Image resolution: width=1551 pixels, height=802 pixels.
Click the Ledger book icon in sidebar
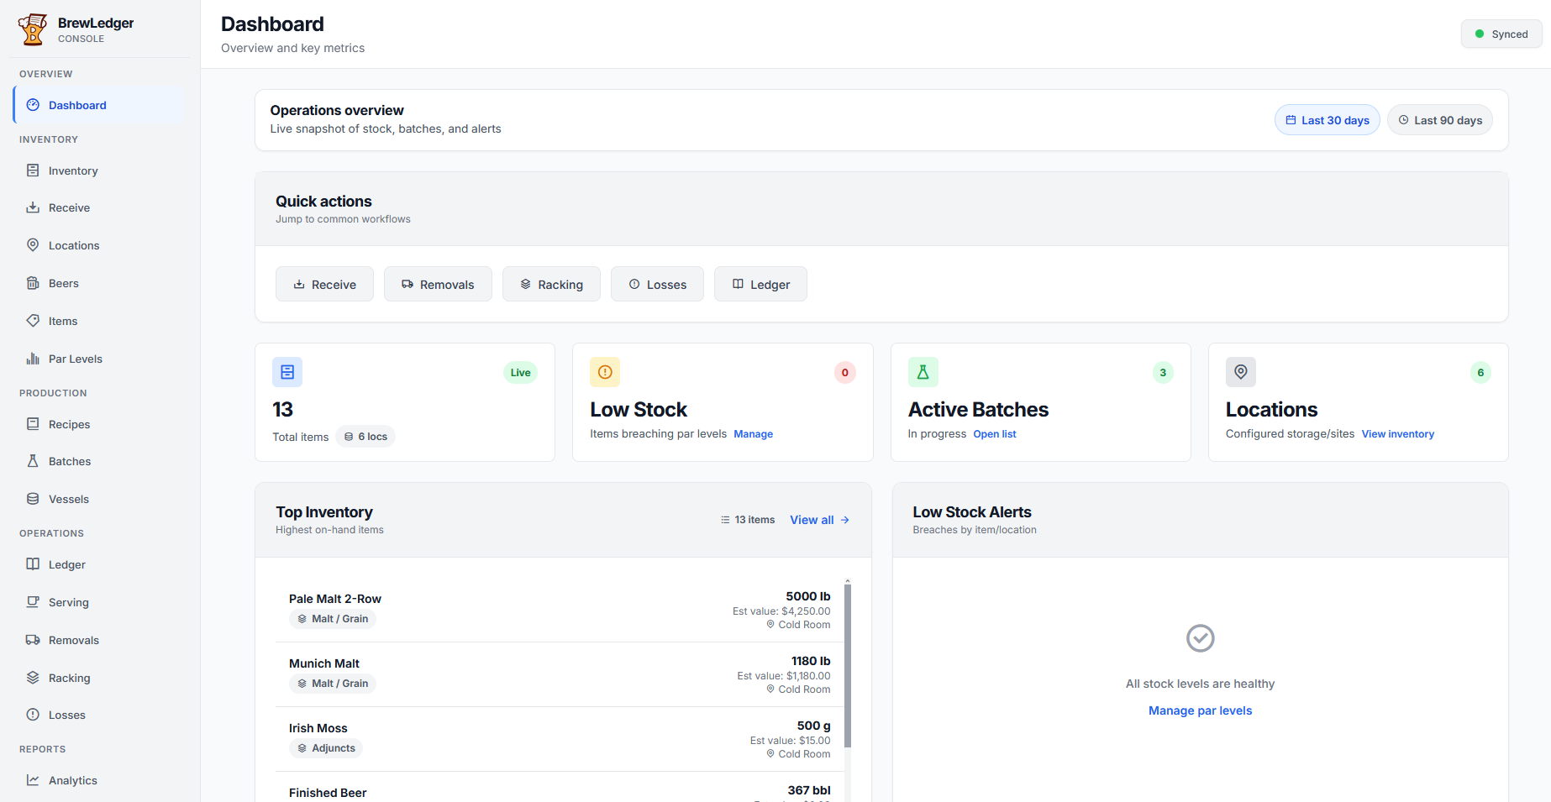click(x=33, y=564)
